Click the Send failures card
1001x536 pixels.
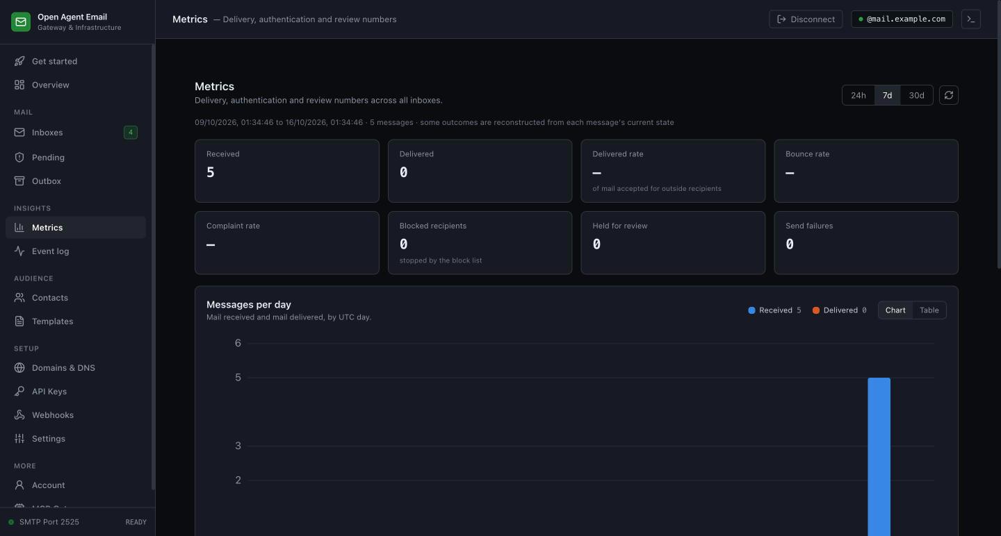866,243
